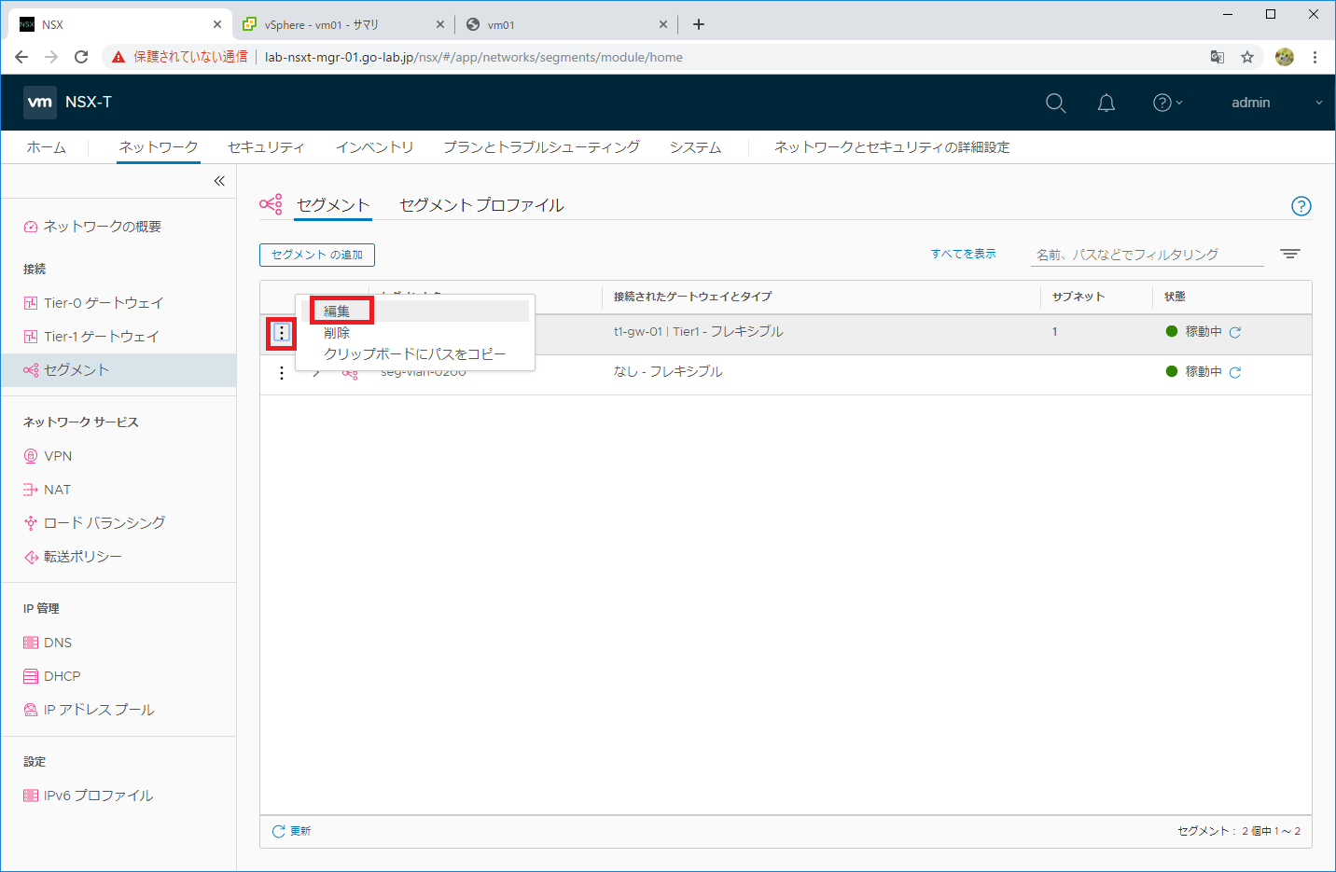This screenshot has width=1336, height=872.
Task: Click the なし - フレキシブル cell
Action: tap(668, 371)
